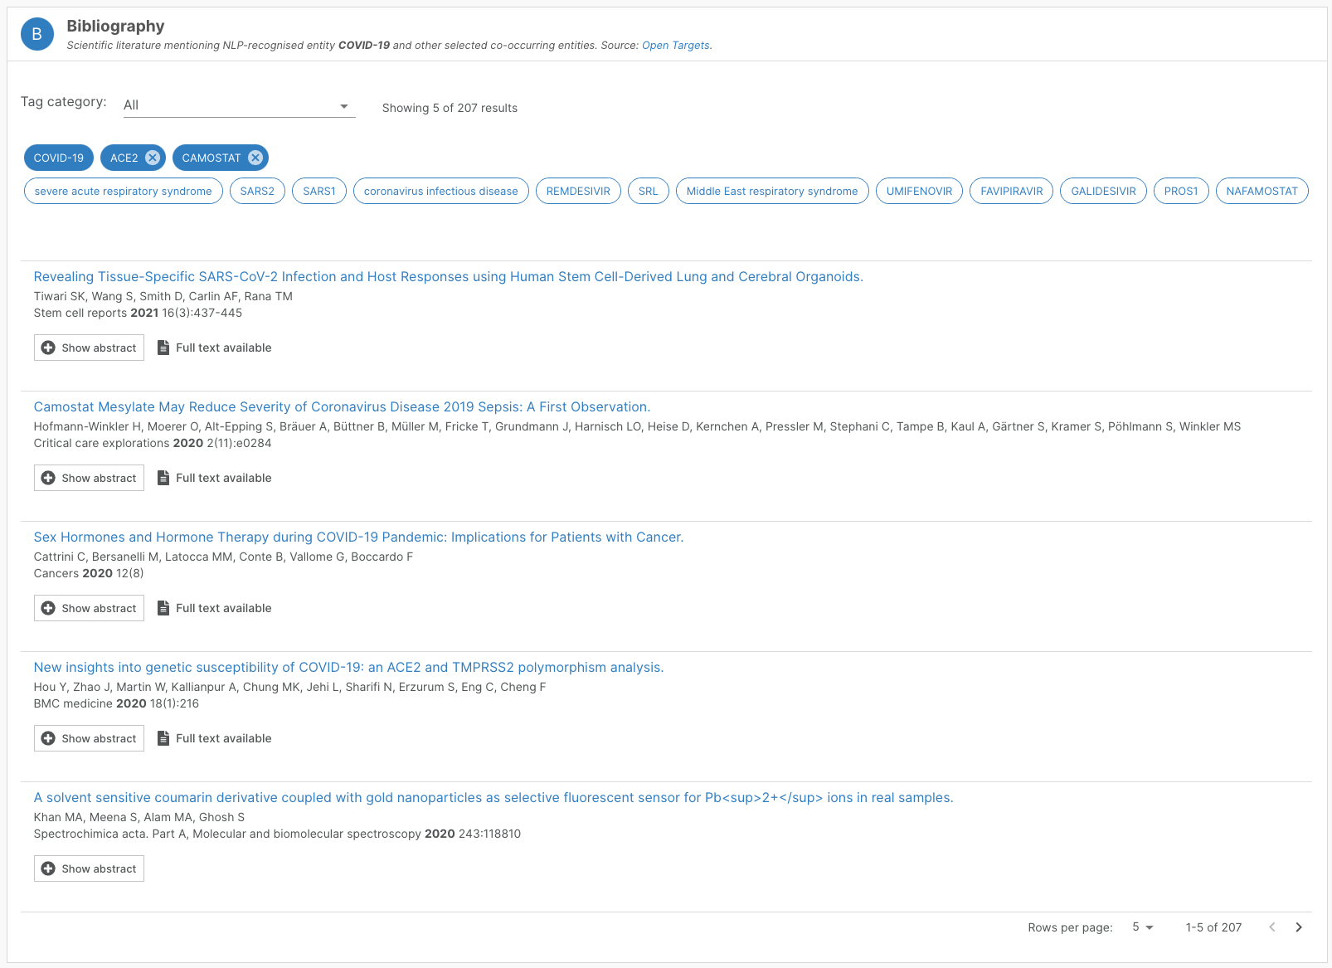Expand the abstract of the ACE2 polymorphism article
This screenshot has height=968, width=1332.
pyautogui.click(x=89, y=737)
